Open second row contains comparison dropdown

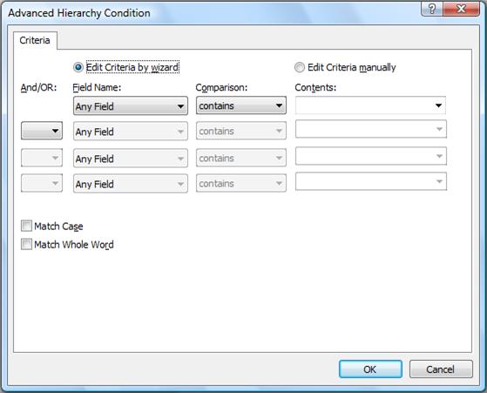(x=241, y=131)
